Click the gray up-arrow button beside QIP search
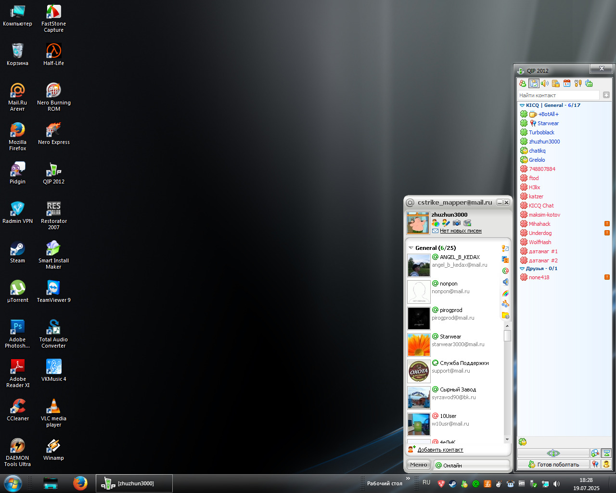 pyautogui.click(x=606, y=95)
